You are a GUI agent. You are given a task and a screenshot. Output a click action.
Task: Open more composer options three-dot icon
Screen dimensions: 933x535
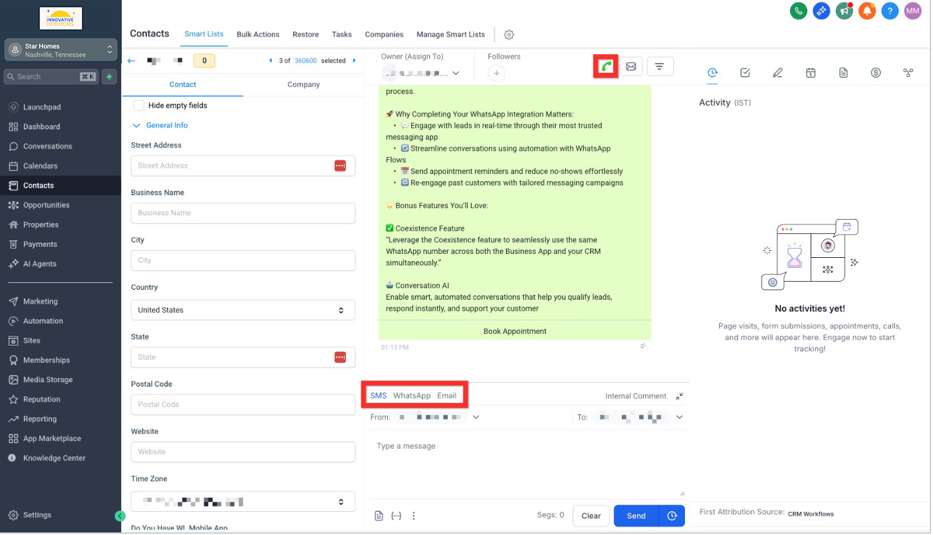[414, 516]
